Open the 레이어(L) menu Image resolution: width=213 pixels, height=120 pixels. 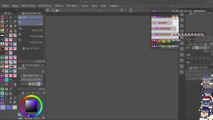coord(59,6)
